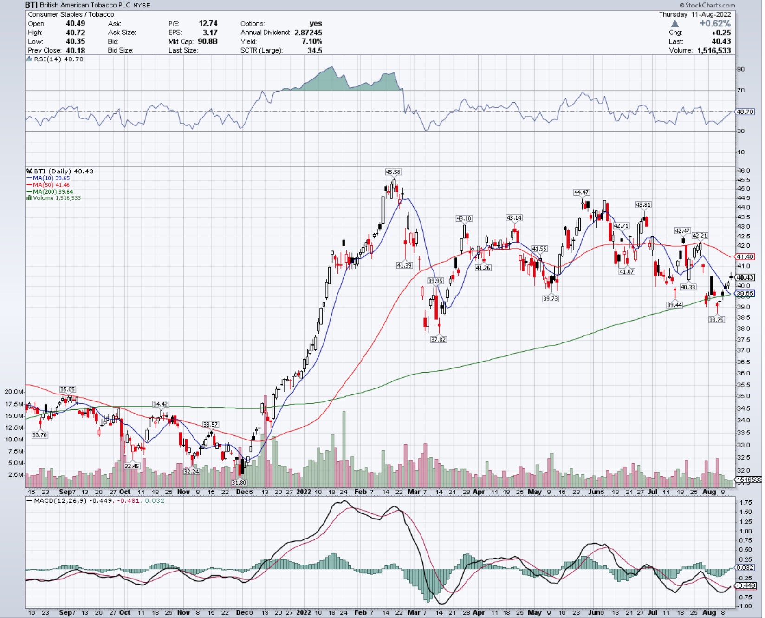Click the Open 40.49 value
Viewport: 765px width, 618px height.
coord(75,23)
